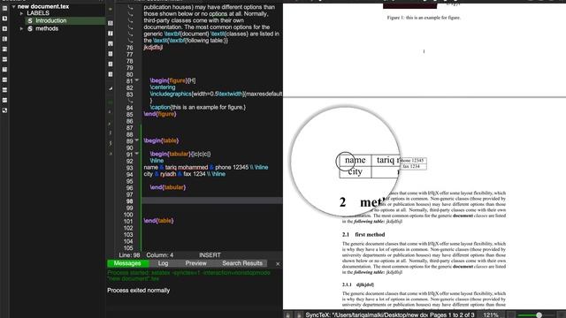Fold the figure environment at line 81
Viewport: 566px width, 318px height.
(x=137, y=80)
